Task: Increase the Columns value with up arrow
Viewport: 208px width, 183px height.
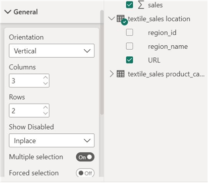Action: tap(45, 78)
